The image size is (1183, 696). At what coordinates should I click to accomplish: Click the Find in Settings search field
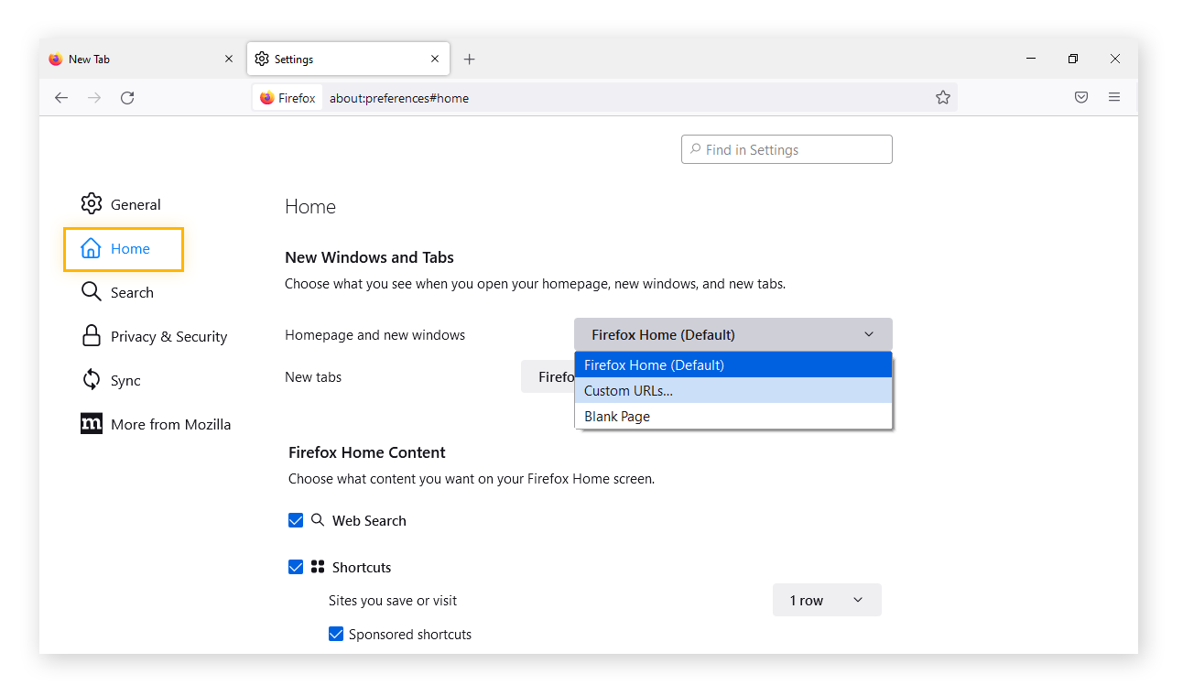pos(787,148)
